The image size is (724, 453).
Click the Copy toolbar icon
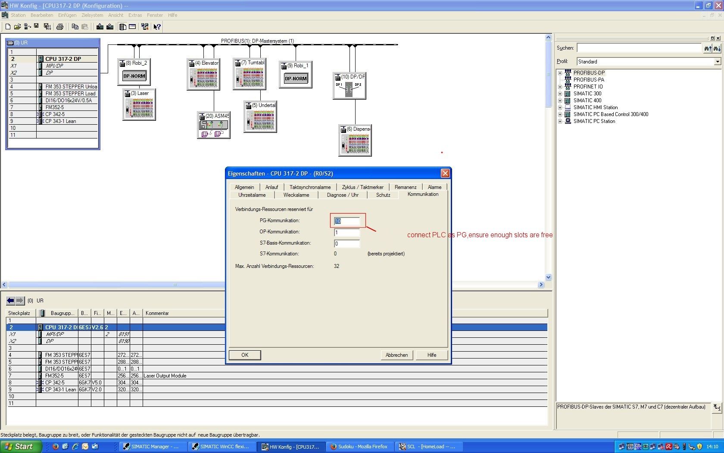[x=75, y=27]
